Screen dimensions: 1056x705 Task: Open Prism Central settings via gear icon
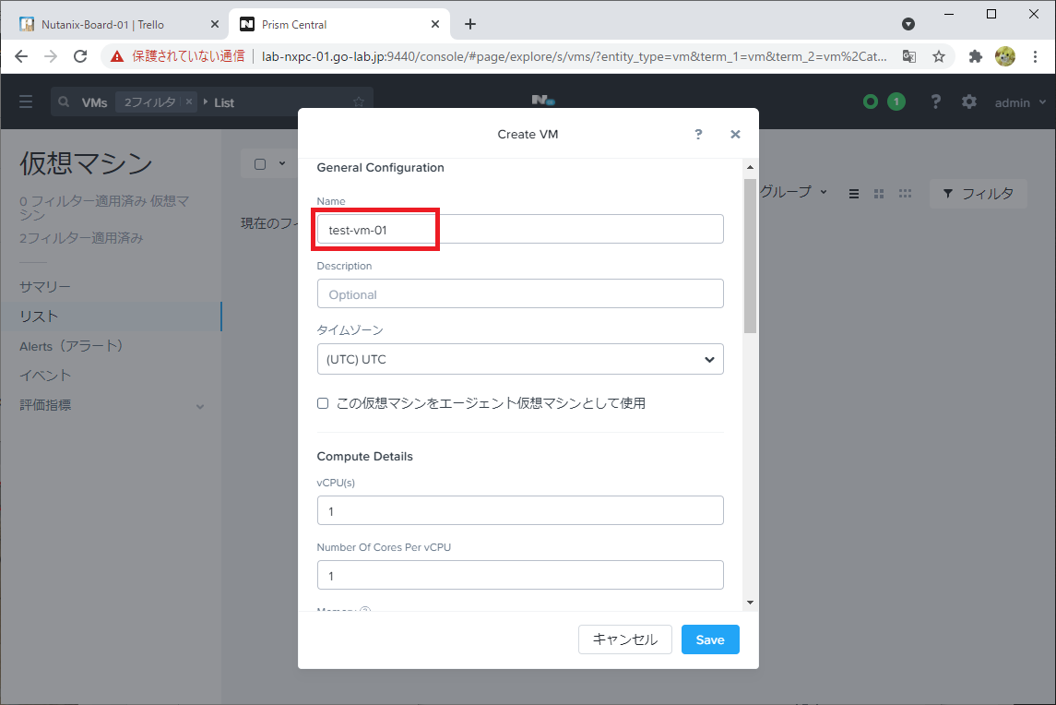pos(969,102)
